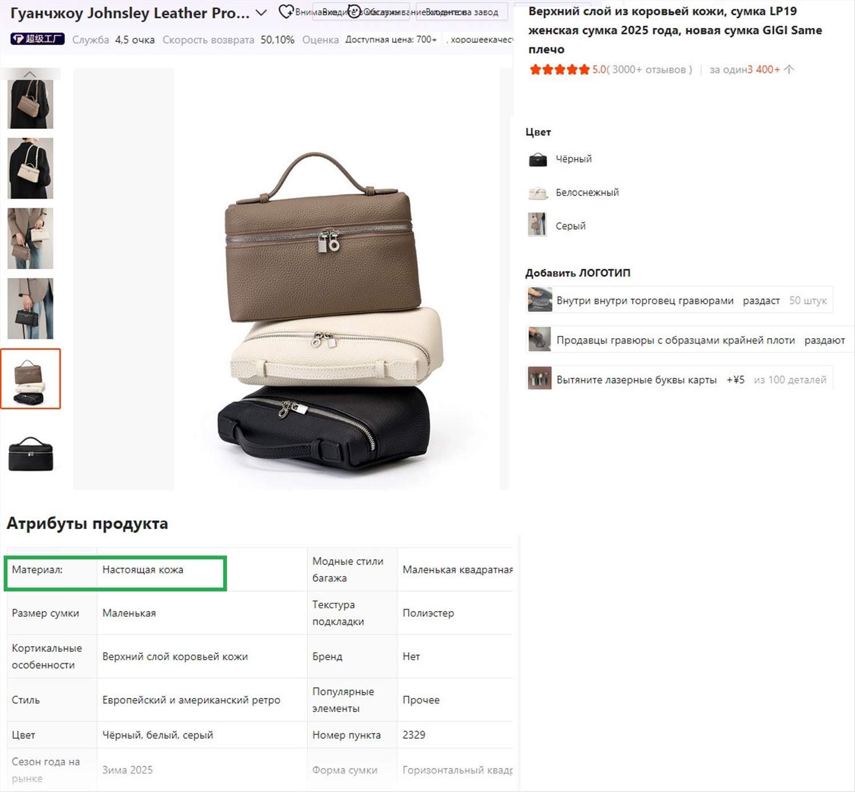This screenshot has height=792, width=855.
Task: Open the single black bag thumbnail
Action: pos(30,454)
